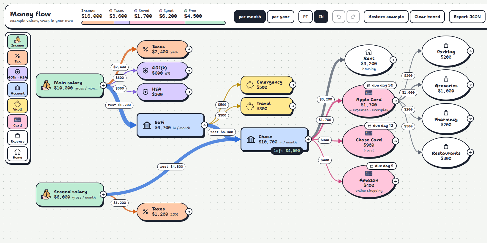Click the 'due day 12' badge on Chase Card
Image resolution: width=487 pixels, height=243 pixels.
tap(381, 126)
